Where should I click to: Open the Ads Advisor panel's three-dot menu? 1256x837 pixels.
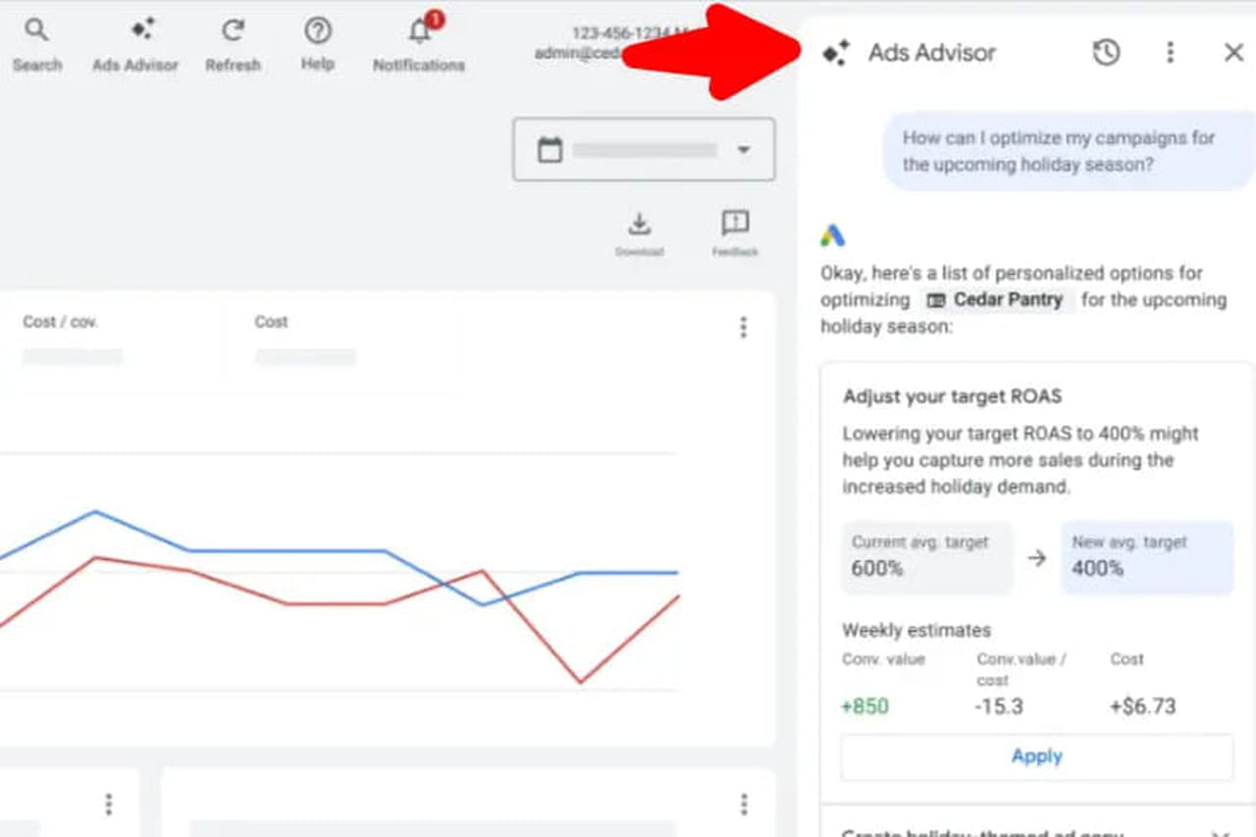pos(1171,53)
